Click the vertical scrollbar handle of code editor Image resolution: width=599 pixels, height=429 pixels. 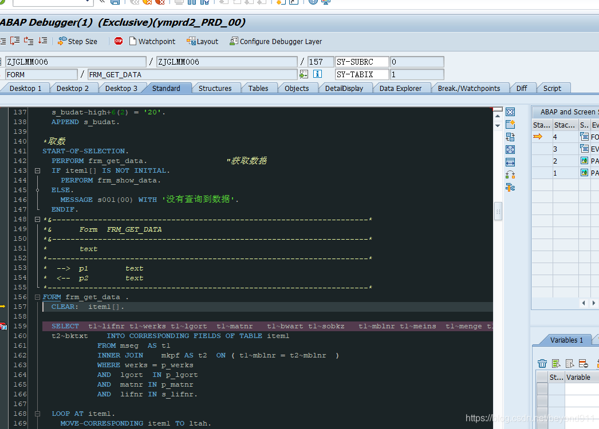(498, 211)
